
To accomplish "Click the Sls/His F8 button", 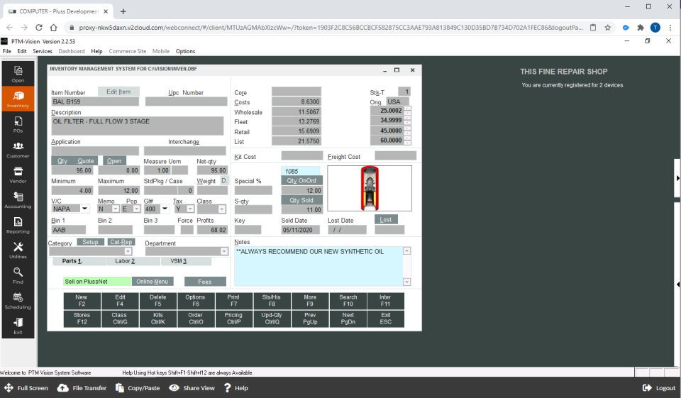I will pyautogui.click(x=272, y=301).
